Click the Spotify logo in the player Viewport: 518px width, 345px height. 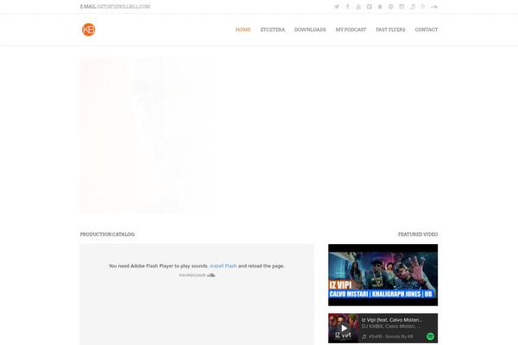point(430,336)
